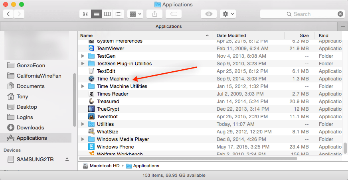Select the Tweetbot app icon
The width and height of the screenshot is (348, 180).
pos(91,116)
